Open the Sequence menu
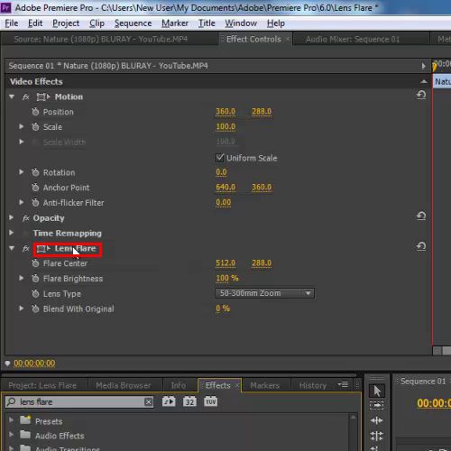The image size is (451, 451). click(133, 23)
